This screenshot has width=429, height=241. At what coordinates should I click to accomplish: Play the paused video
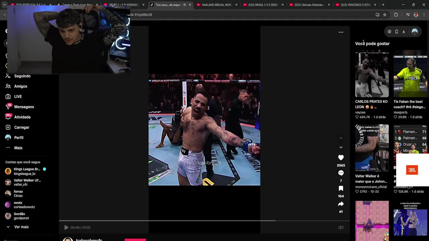[x=66, y=228]
